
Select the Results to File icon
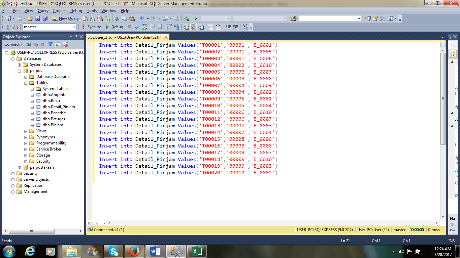pos(202,27)
